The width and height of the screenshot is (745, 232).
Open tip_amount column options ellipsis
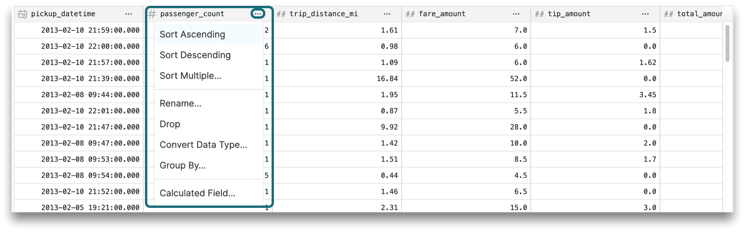[645, 14]
